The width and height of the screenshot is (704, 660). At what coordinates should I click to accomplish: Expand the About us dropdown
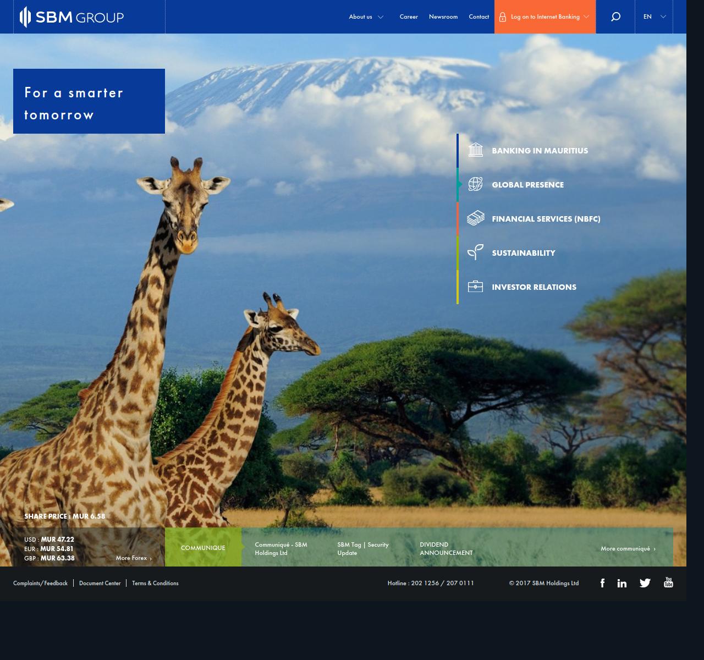pyautogui.click(x=366, y=16)
